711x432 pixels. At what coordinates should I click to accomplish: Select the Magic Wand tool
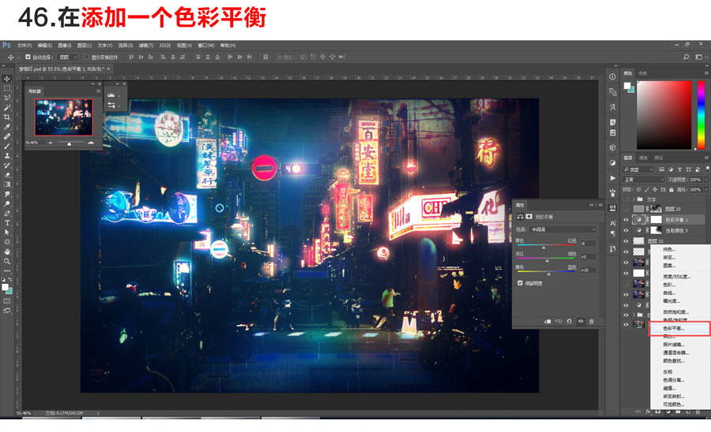click(x=7, y=108)
